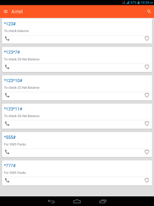Toggle heart on the *777# card
Image resolution: width=154 pixels, height=206 pixels.
coord(147,180)
